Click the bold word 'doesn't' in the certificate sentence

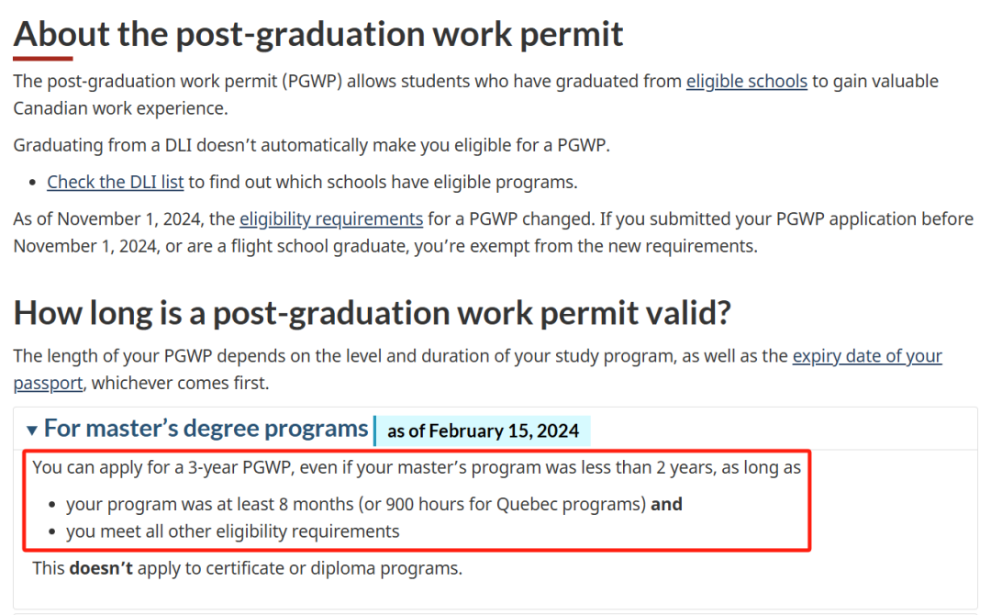101,568
